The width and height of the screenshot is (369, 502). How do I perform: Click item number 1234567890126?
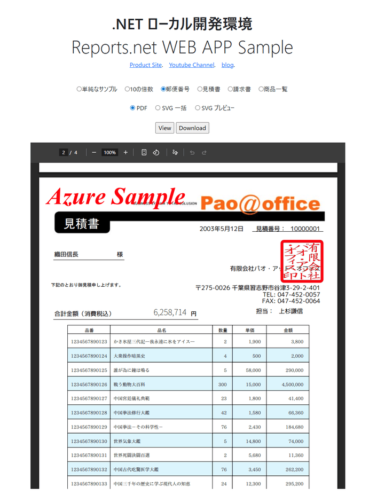pos(89,385)
